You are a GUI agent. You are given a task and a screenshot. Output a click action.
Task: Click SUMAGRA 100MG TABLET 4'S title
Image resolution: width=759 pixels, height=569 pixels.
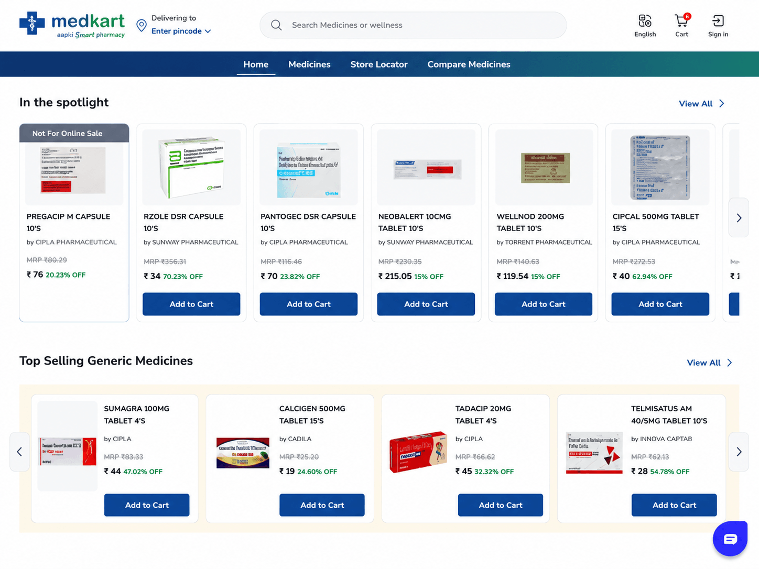tap(136, 414)
